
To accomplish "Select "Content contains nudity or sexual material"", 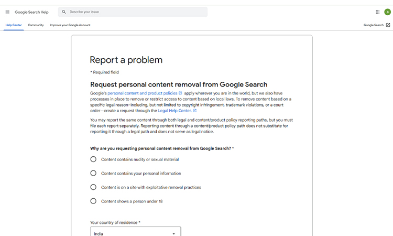I will [x=93, y=159].
